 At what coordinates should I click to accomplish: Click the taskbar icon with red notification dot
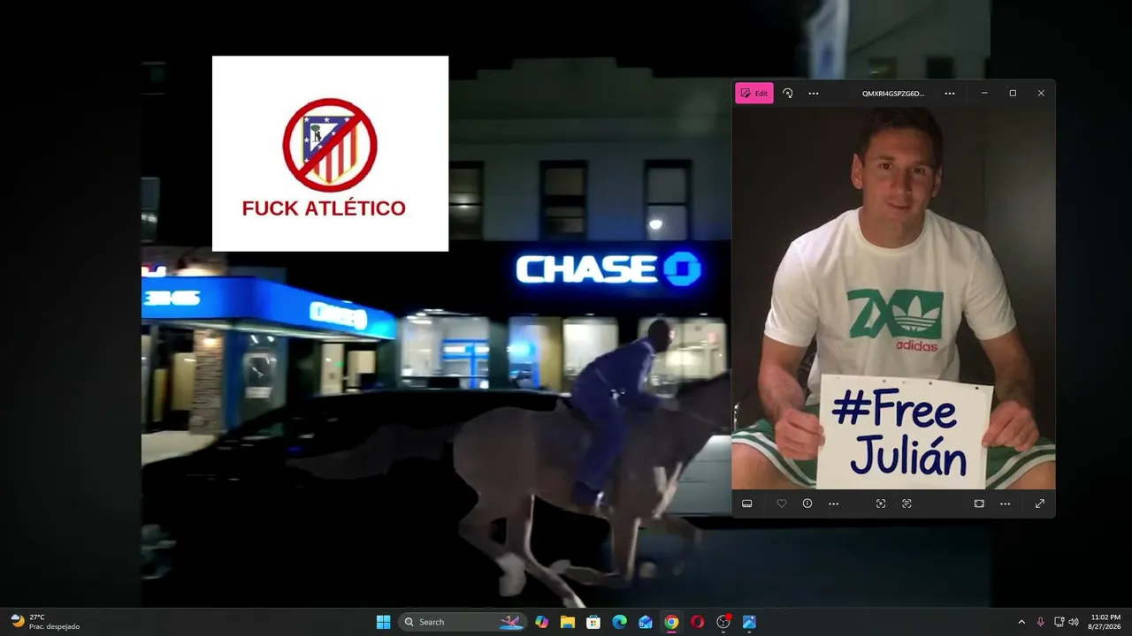pos(723,622)
